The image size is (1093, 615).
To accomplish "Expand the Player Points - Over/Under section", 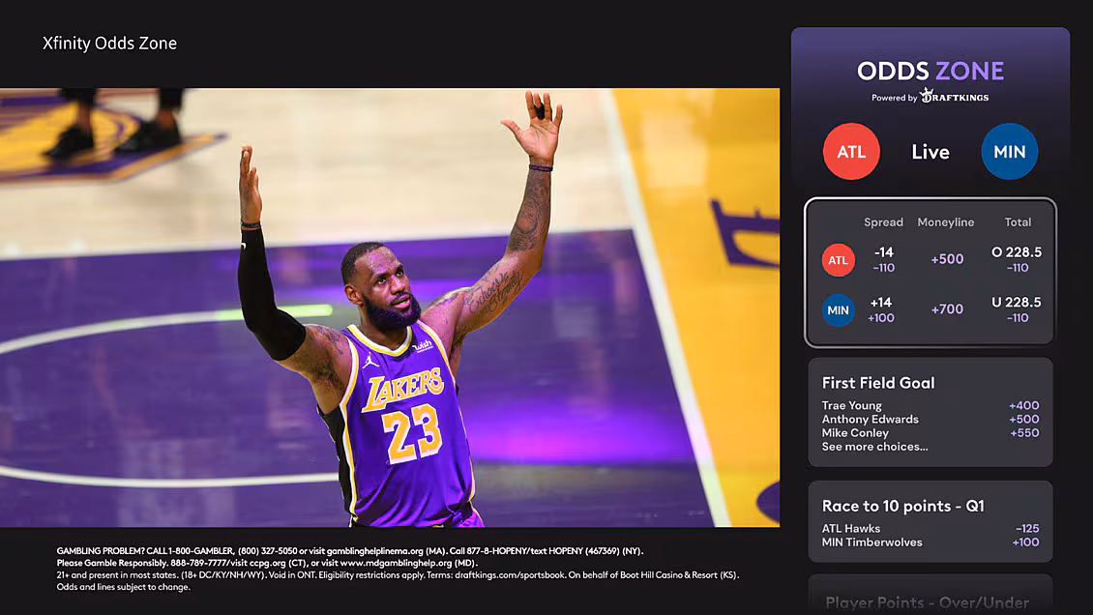I will coord(930,600).
